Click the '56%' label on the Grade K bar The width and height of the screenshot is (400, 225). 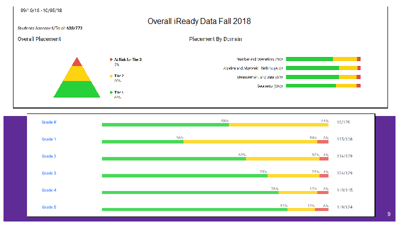tap(225, 121)
